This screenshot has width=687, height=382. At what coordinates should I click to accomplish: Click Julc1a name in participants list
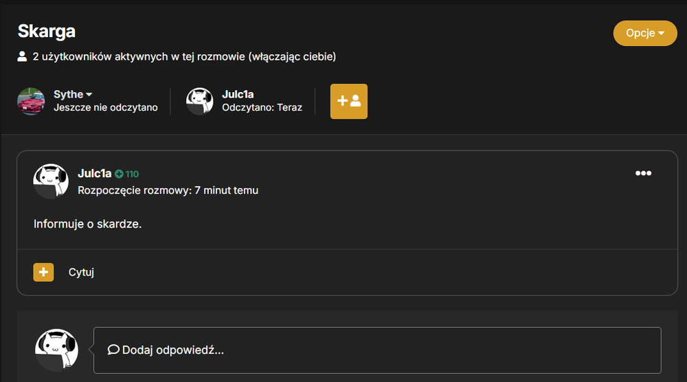coord(238,94)
